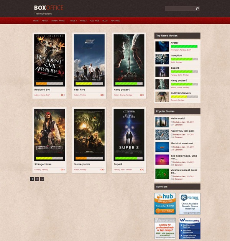Click the Inception sidebar thumbnail
230x241 pixels.
162,59
